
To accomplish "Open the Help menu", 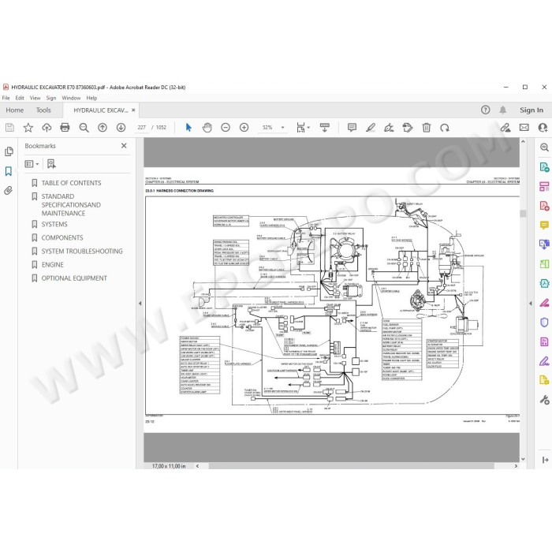I will tap(91, 98).
